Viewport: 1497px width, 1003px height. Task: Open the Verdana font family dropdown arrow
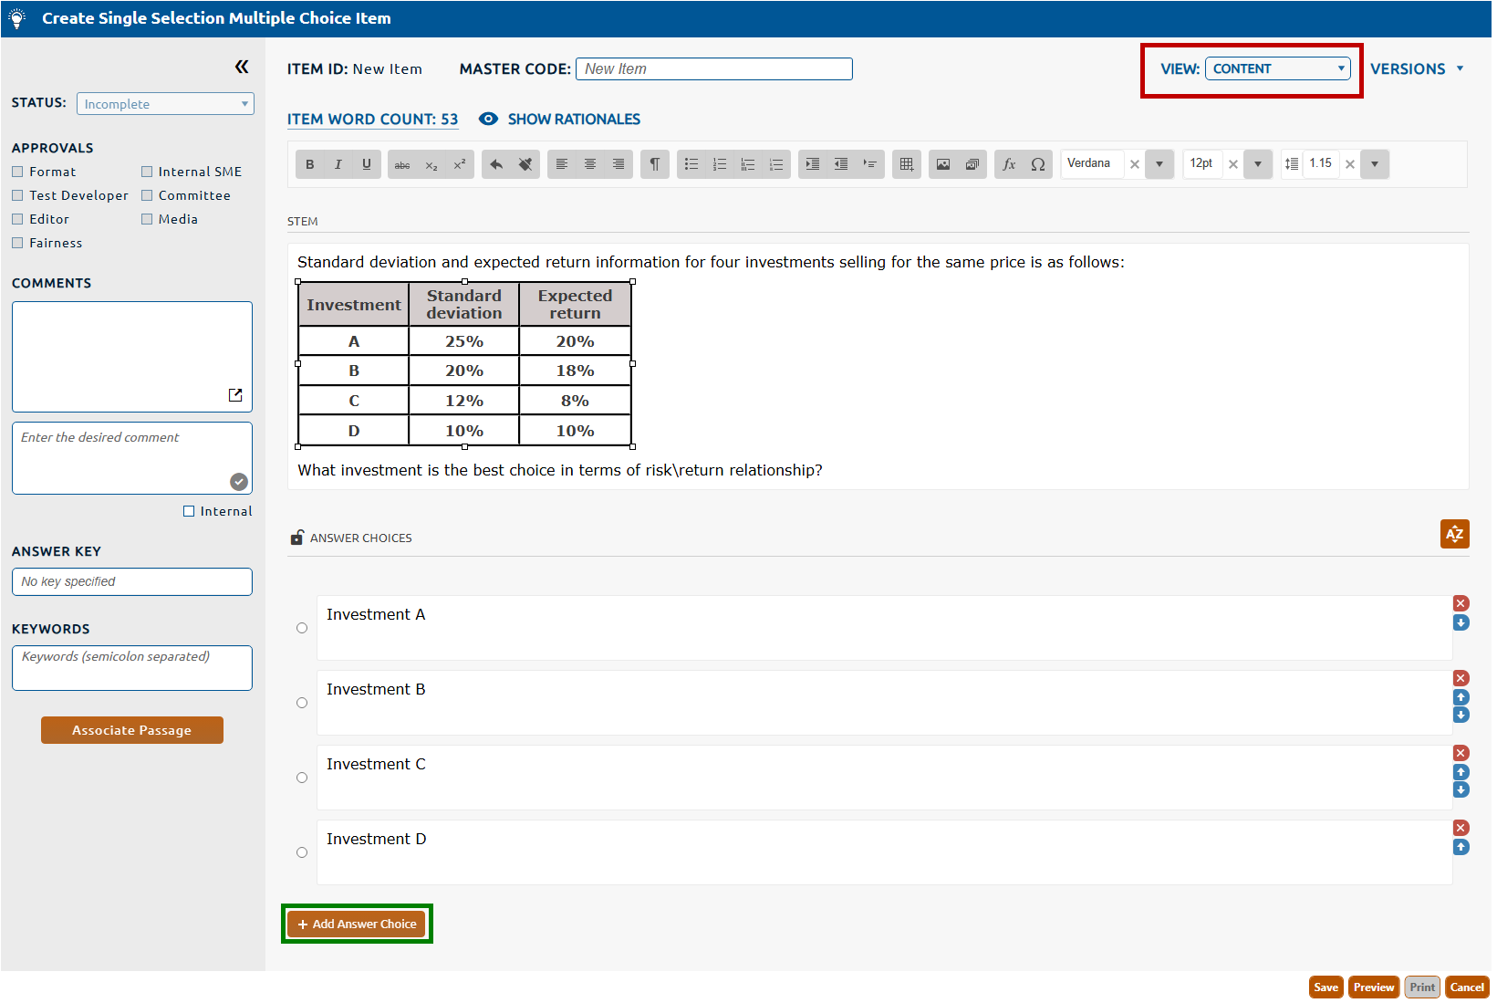click(x=1159, y=164)
